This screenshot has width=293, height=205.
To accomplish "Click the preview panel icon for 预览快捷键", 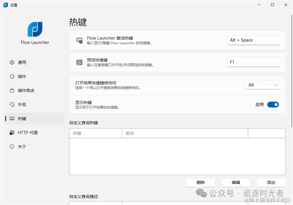I will (79, 62).
